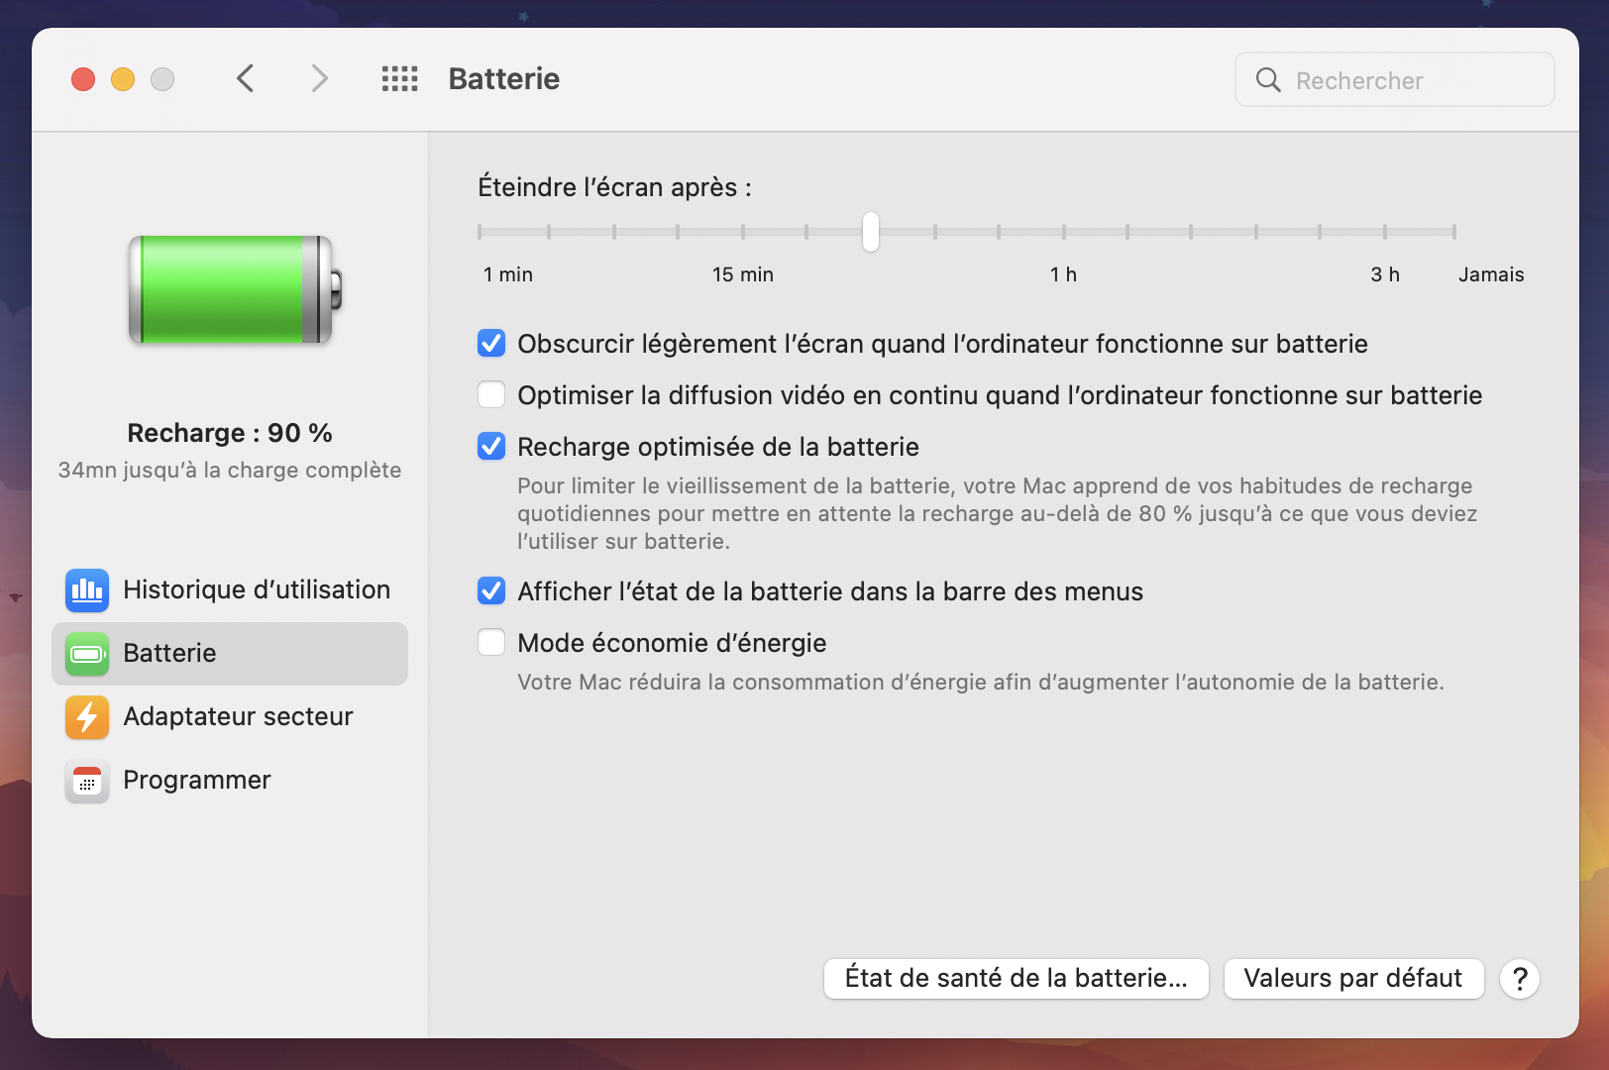The width and height of the screenshot is (1609, 1070).
Task: Focus the Rechercher search field
Action: click(1395, 79)
